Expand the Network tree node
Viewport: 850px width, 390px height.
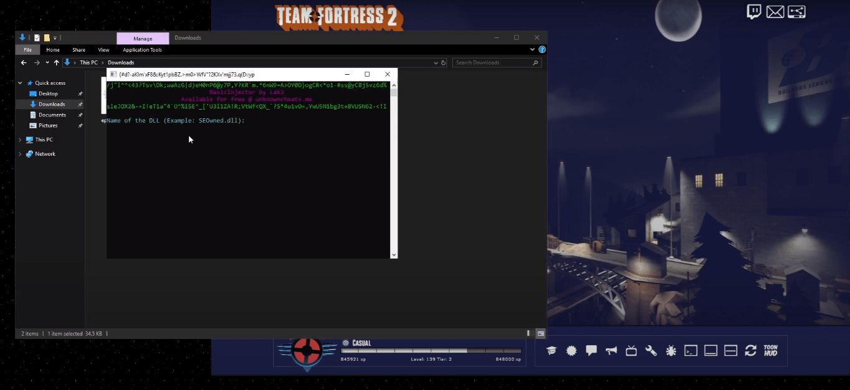[x=21, y=154]
